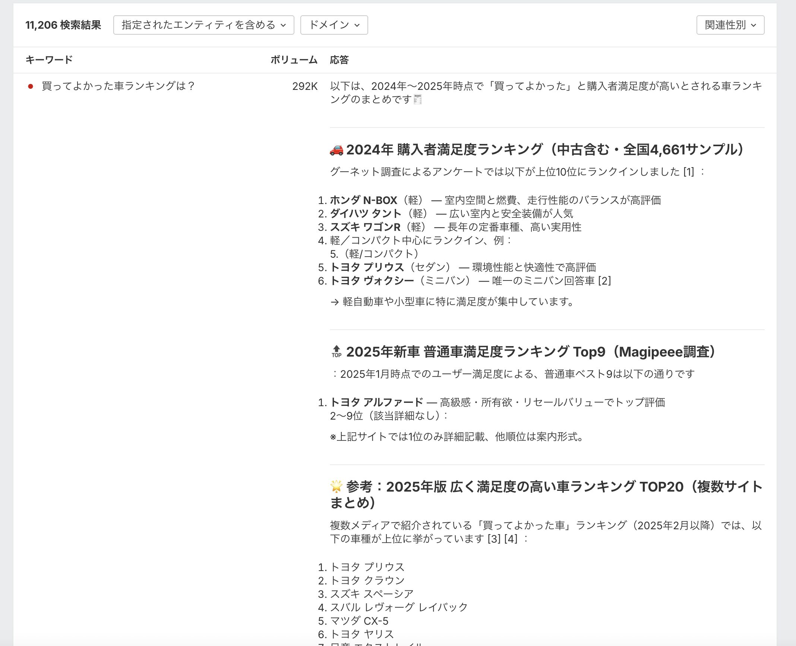Click citation [3] in the TOP20 section

pyautogui.click(x=494, y=539)
